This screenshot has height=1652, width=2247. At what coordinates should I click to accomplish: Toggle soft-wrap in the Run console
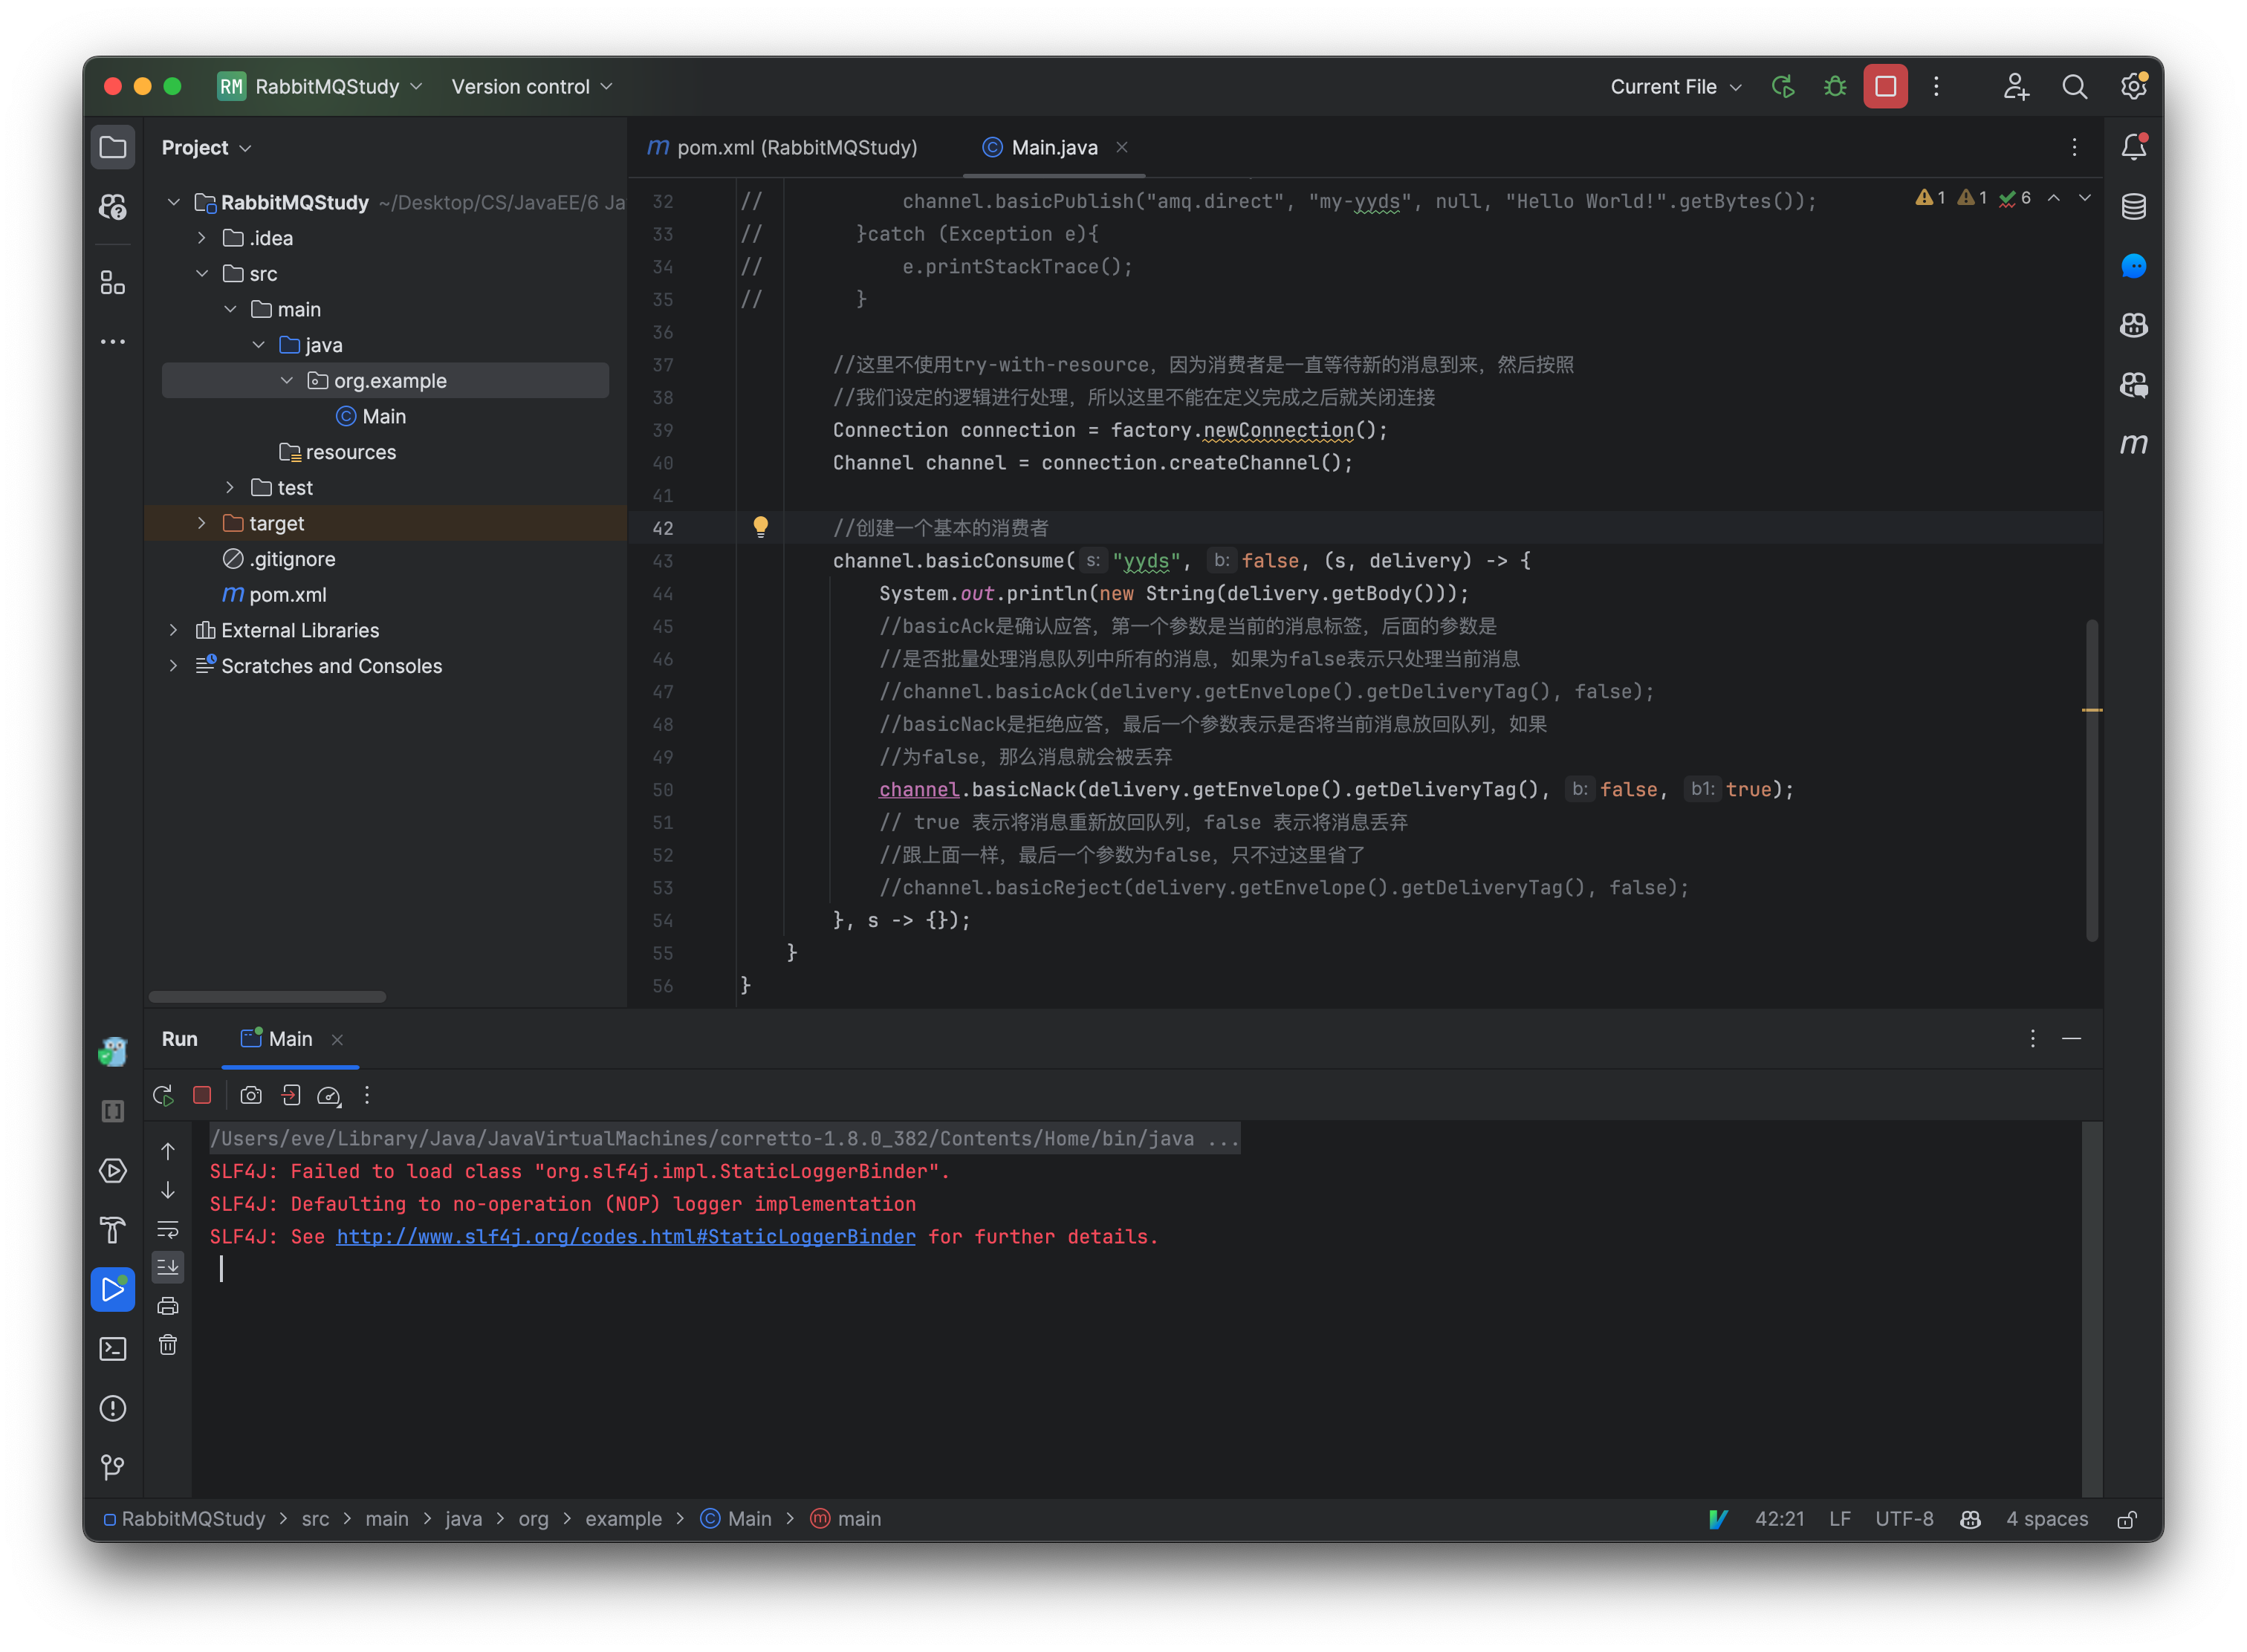coord(168,1229)
